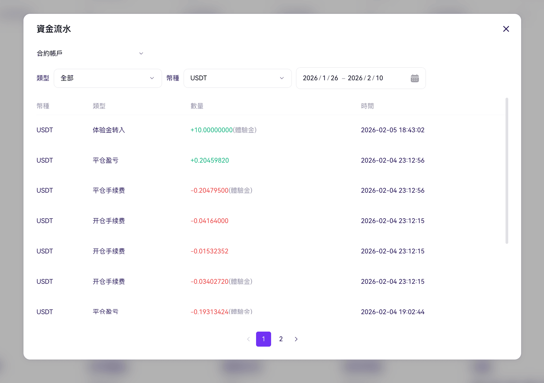Click the +0.20459820 平仓盈亏 entry

[210, 161]
